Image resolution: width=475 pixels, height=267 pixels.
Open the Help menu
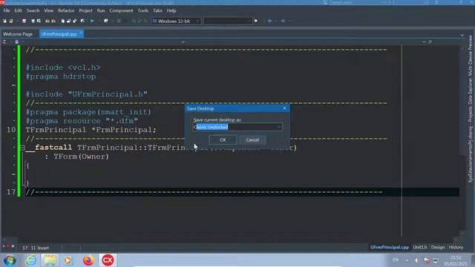tap(171, 10)
